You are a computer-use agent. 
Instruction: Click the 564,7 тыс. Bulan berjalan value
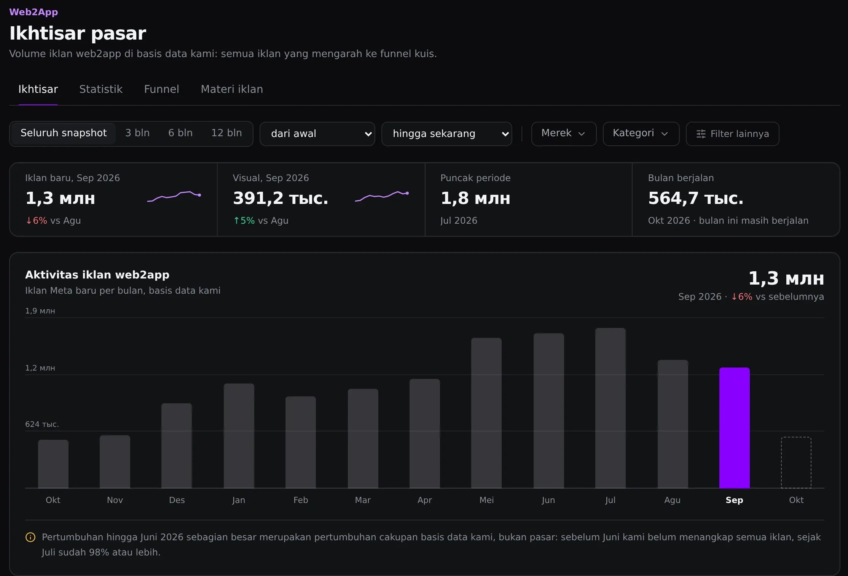pos(695,198)
